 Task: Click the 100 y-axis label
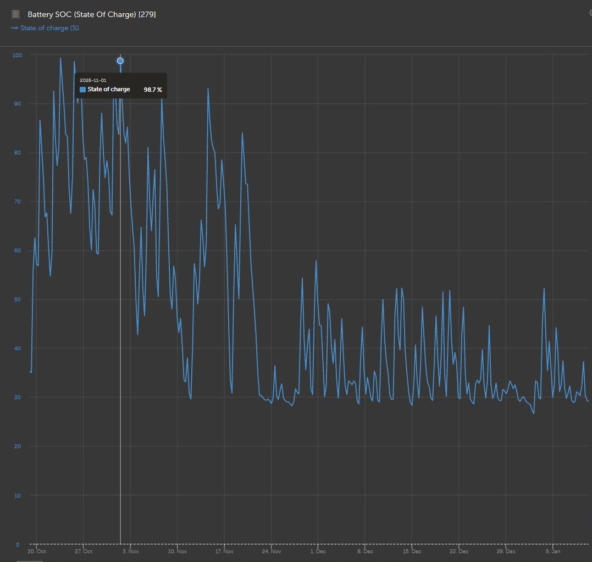(17, 55)
